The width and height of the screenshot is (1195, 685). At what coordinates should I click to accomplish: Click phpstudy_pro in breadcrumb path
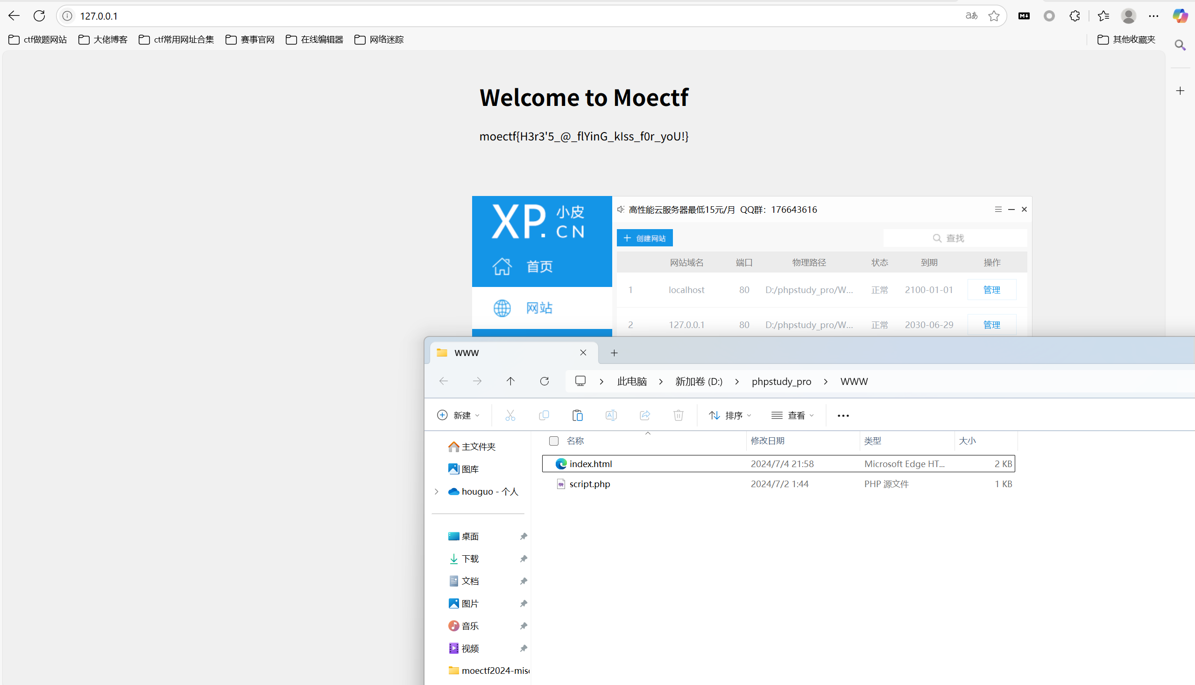[781, 382]
